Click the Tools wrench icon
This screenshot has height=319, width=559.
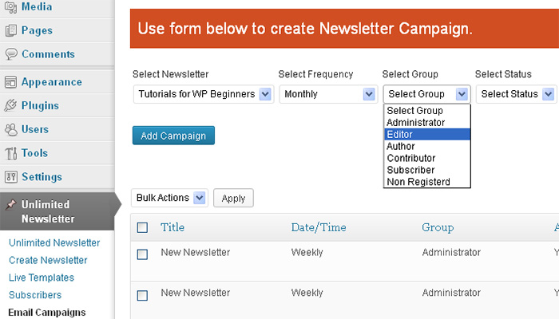[x=11, y=153]
